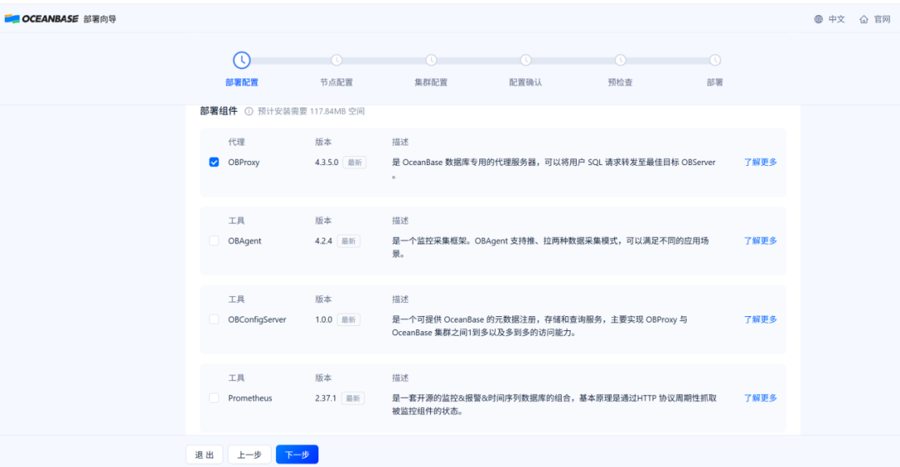Screen dimensions: 900x467
Task: Click the 预检查 step icon
Action: pos(621,60)
